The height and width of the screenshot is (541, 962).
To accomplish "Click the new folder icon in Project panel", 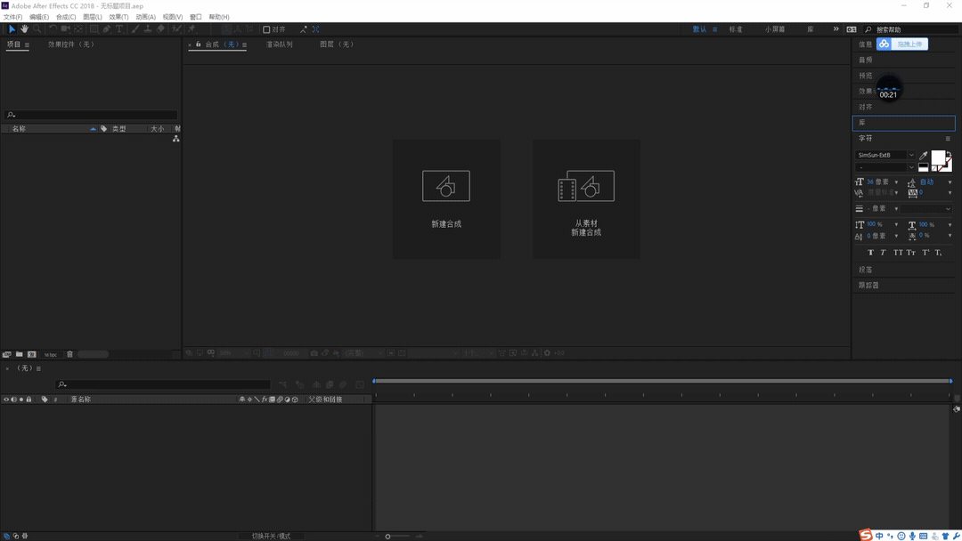I will [x=19, y=354].
